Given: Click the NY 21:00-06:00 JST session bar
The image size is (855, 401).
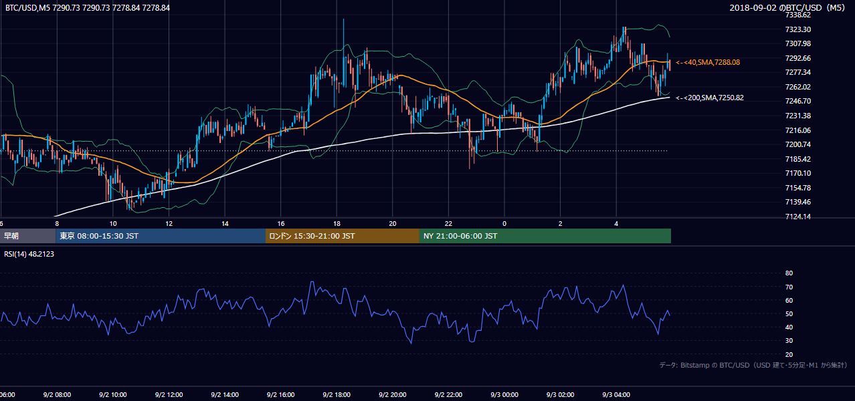Looking at the screenshot, I should click(545, 236).
